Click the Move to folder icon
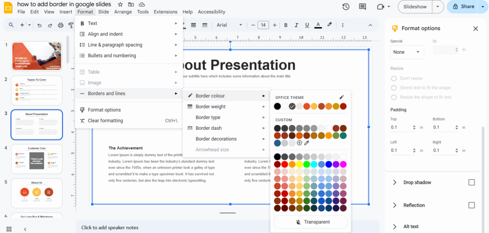The image size is (489, 233). pyautogui.click(x=131, y=4)
